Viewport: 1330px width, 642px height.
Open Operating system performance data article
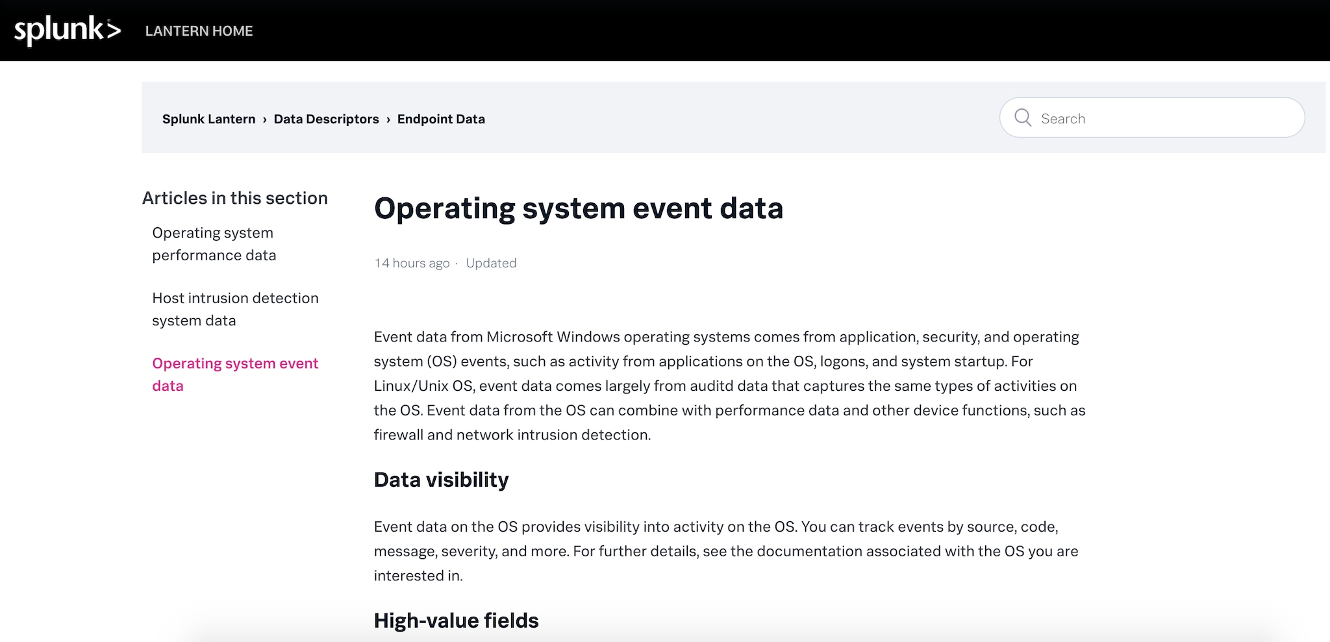214,244
